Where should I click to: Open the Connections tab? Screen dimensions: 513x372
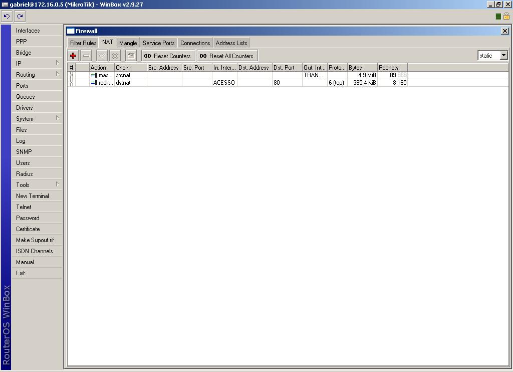pos(195,43)
